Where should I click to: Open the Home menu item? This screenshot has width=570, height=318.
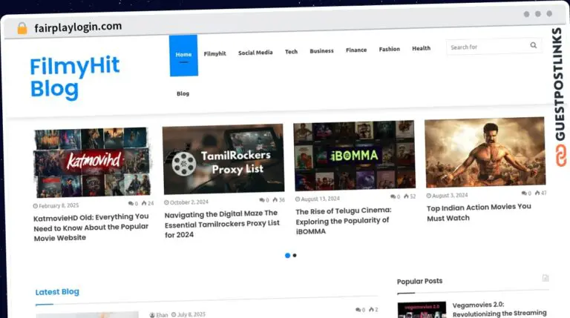tap(183, 54)
